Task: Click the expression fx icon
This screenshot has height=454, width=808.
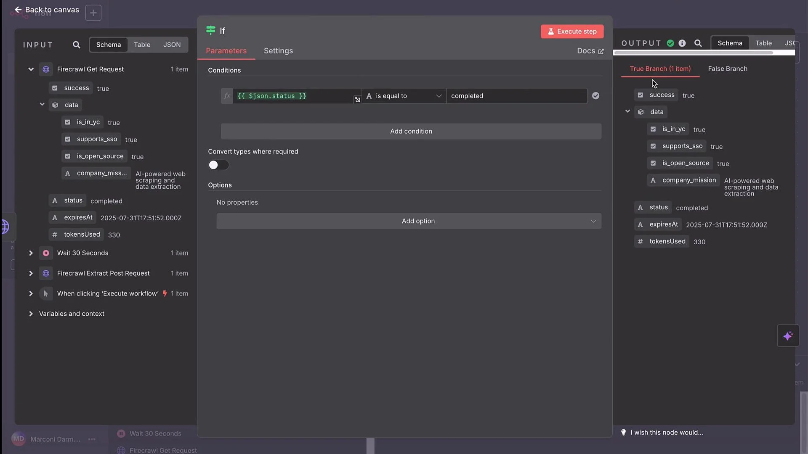Action: point(227,96)
